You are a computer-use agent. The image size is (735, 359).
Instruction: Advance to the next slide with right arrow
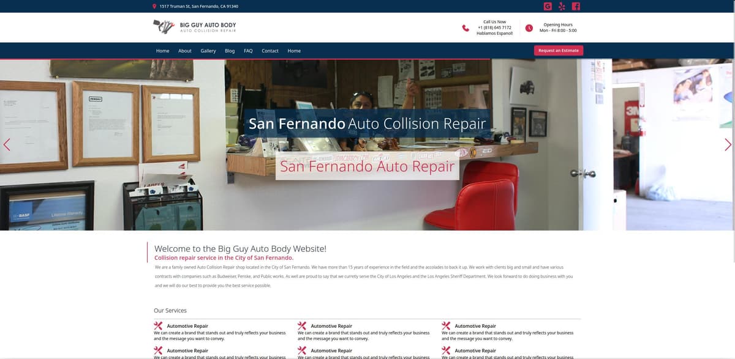coord(728,145)
